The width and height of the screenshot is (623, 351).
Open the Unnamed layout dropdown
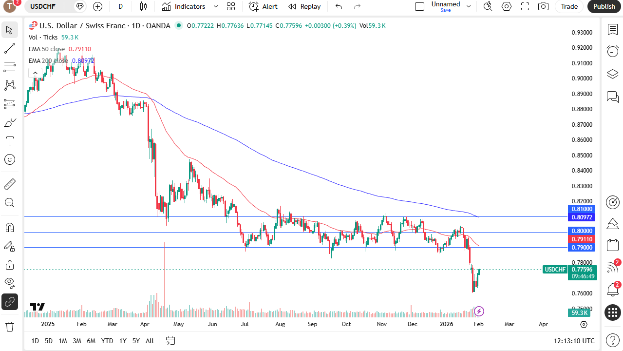click(469, 6)
